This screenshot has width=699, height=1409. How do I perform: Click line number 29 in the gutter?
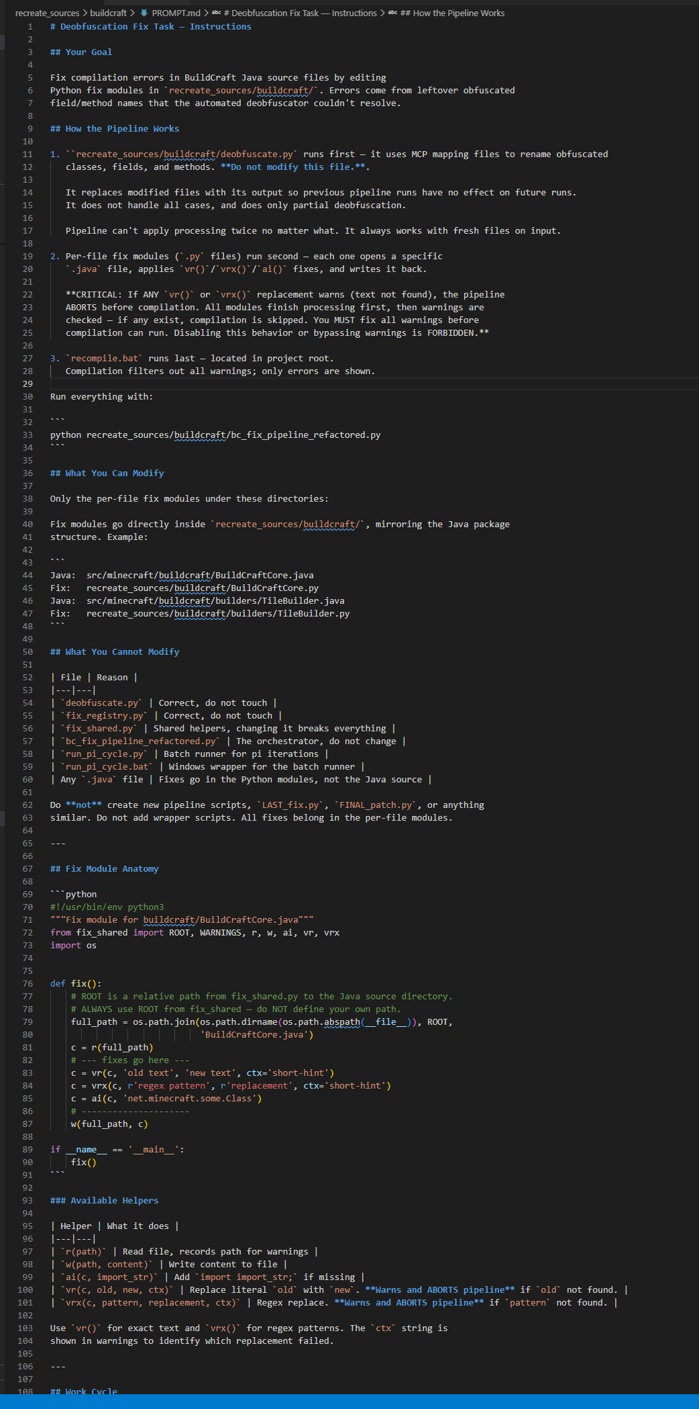(27, 384)
